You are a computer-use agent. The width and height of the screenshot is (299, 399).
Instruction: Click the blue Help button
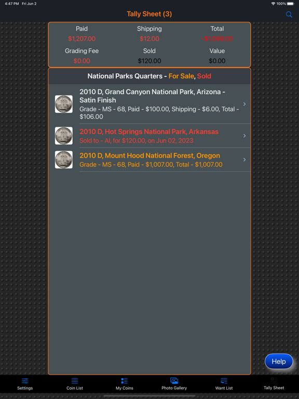[x=279, y=362]
